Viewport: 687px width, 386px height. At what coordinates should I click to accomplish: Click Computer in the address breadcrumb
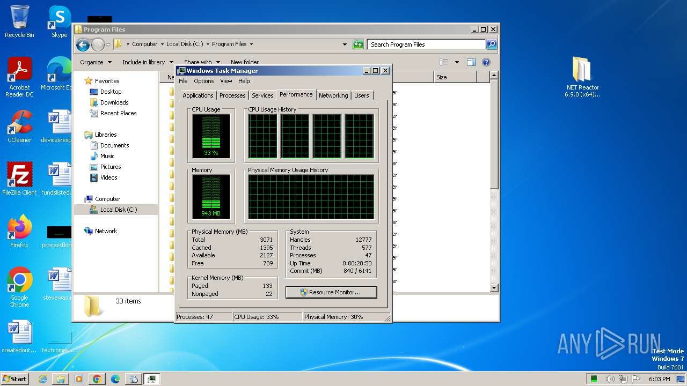pyautogui.click(x=145, y=44)
